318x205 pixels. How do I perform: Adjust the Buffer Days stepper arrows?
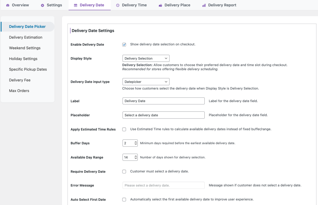click(x=136, y=143)
